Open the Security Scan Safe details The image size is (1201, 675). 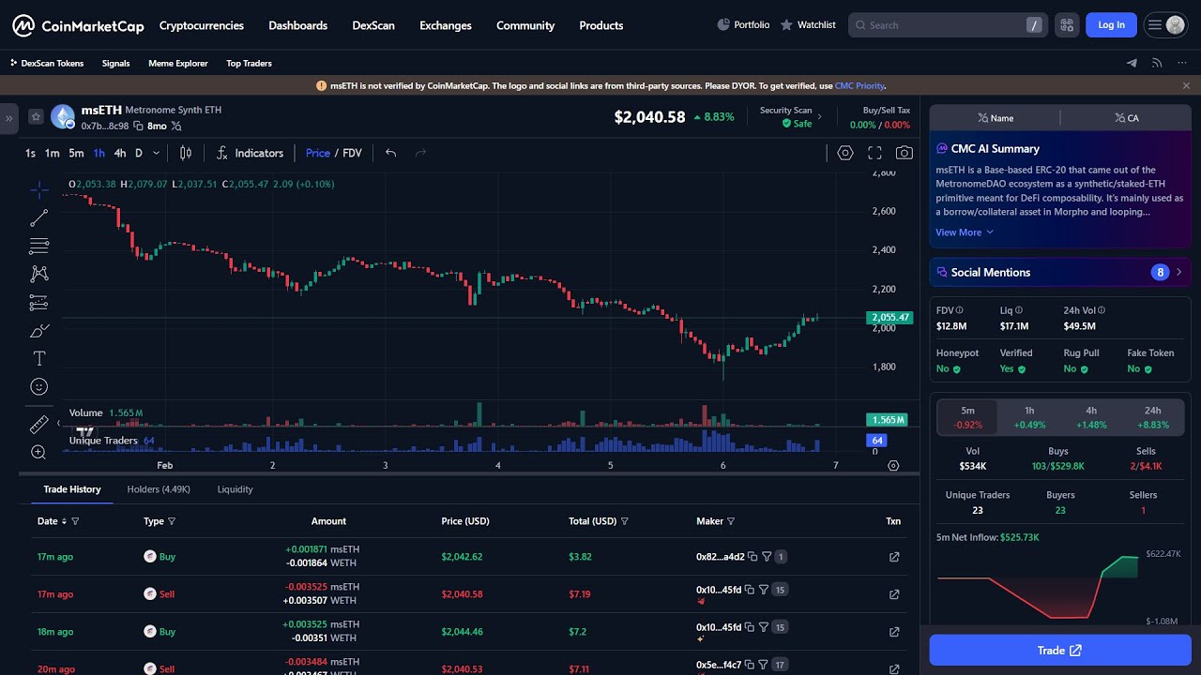(x=790, y=117)
